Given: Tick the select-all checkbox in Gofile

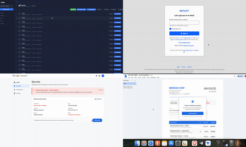Looking at the screenshot, I should pos(16,9).
